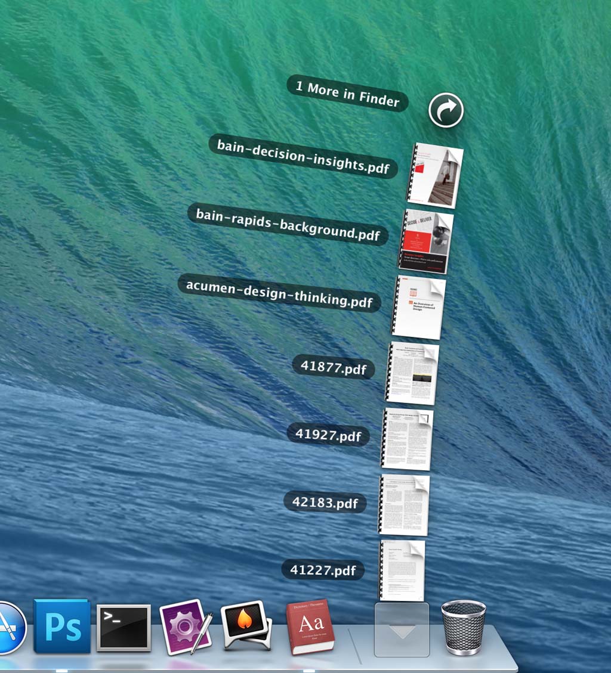Open bain-decision-insights.pdf by its label

click(303, 156)
